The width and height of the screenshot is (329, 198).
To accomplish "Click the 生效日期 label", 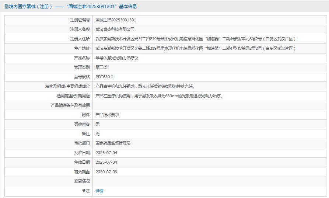I will point(82,162).
